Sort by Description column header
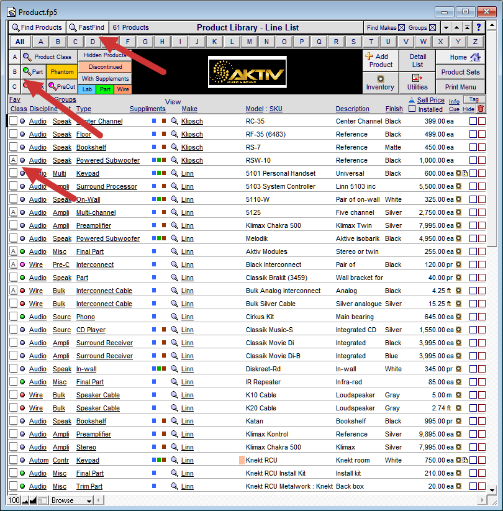Image resolution: width=503 pixels, height=511 pixels. tap(352, 109)
